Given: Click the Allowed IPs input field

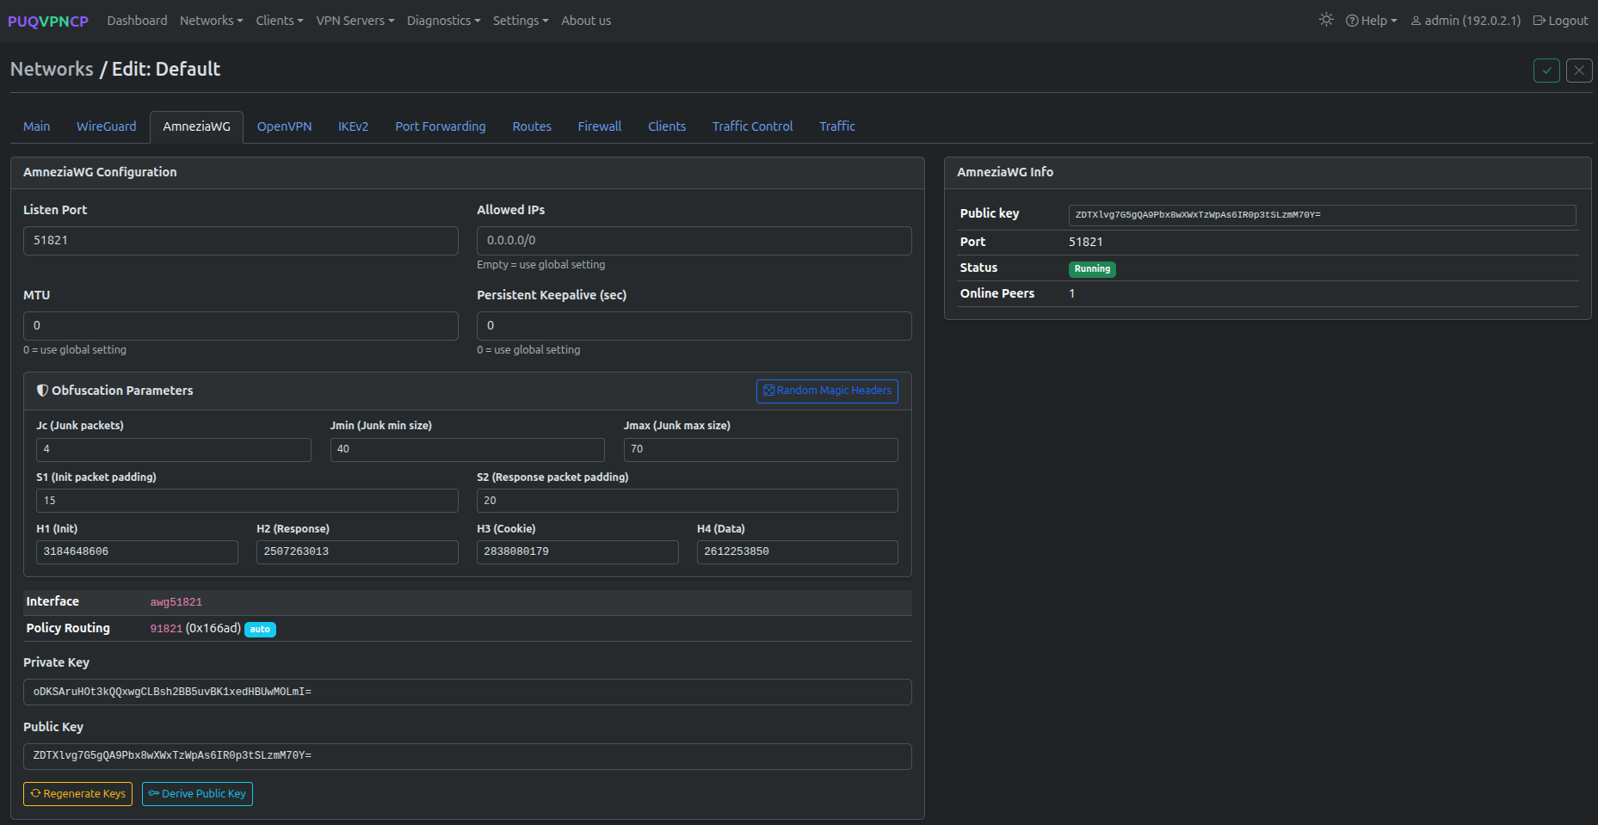Looking at the screenshot, I should tap(694, 241).
